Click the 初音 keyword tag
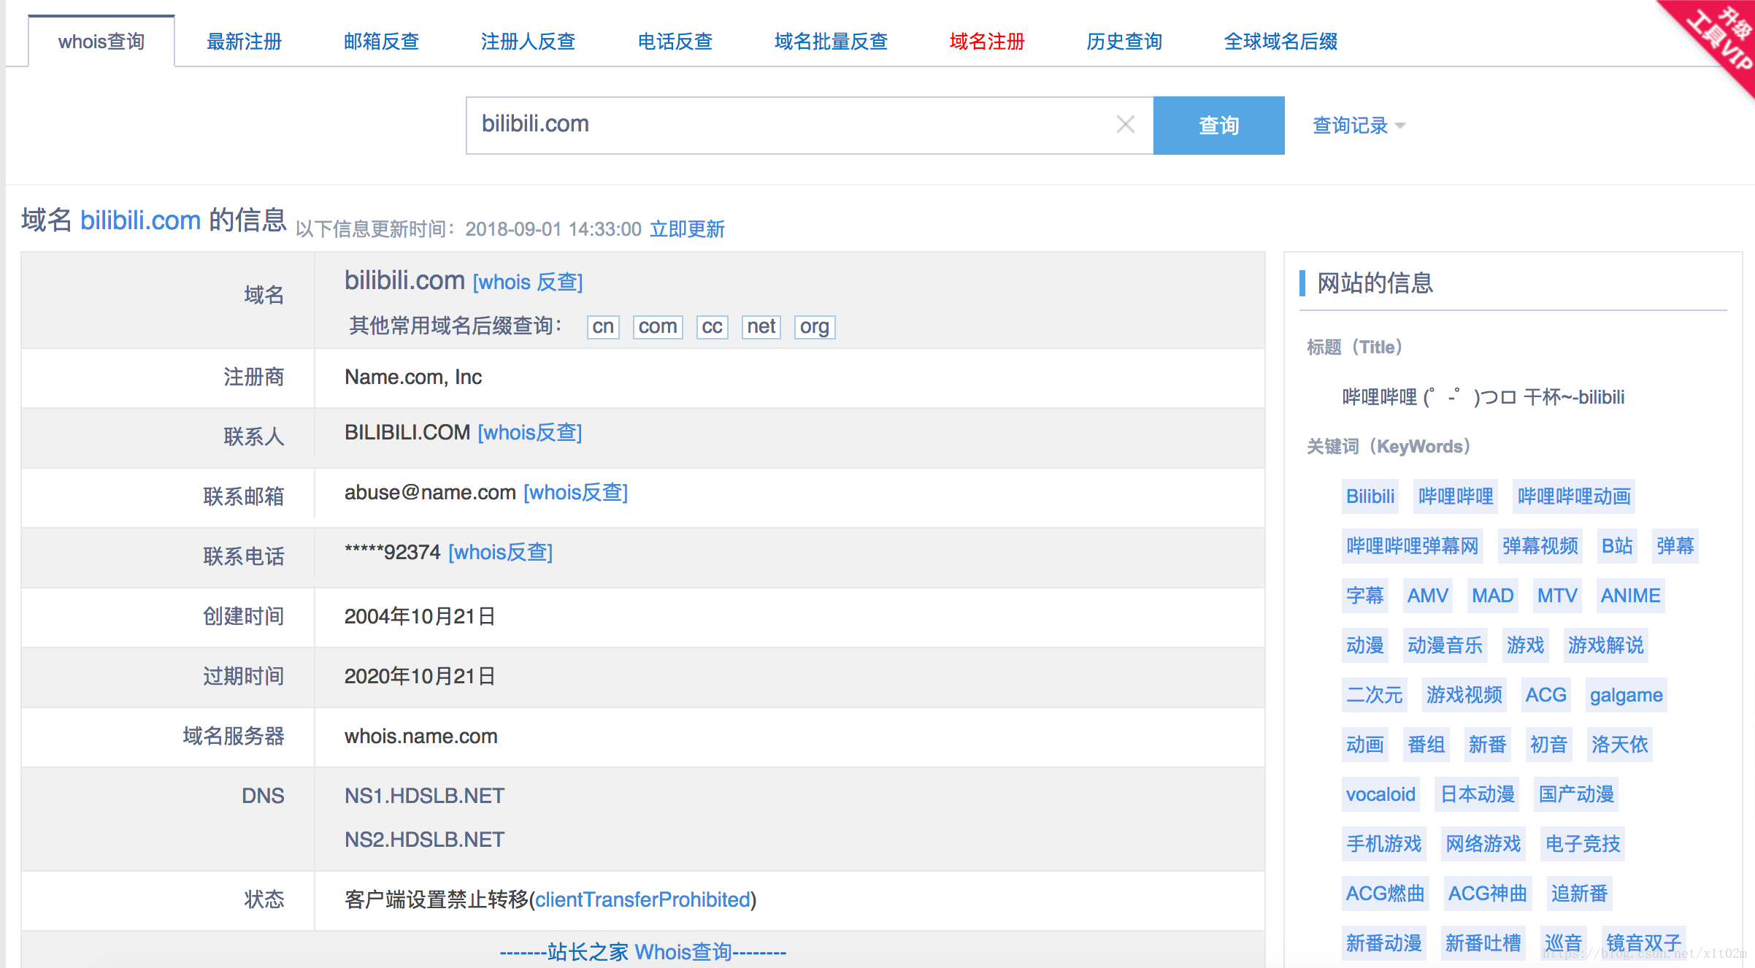1755x968 pixels. [1548, 745]
